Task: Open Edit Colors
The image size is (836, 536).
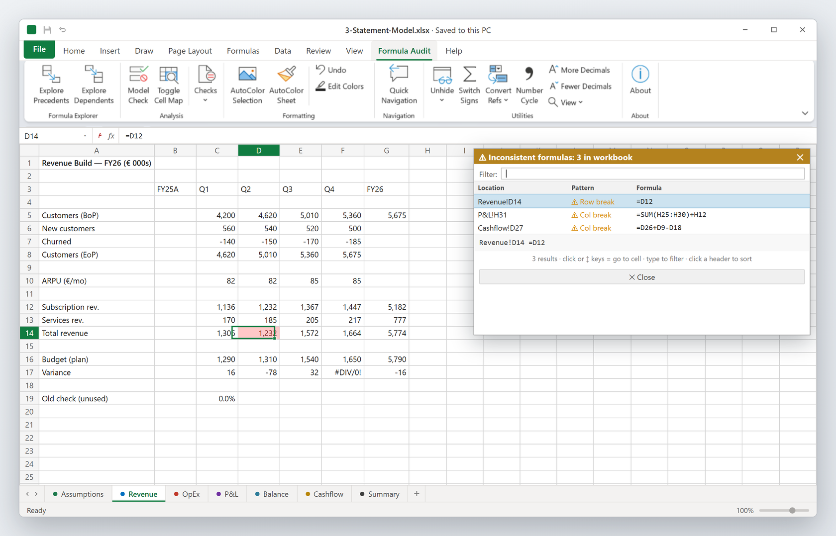Action: pos(339,86)
